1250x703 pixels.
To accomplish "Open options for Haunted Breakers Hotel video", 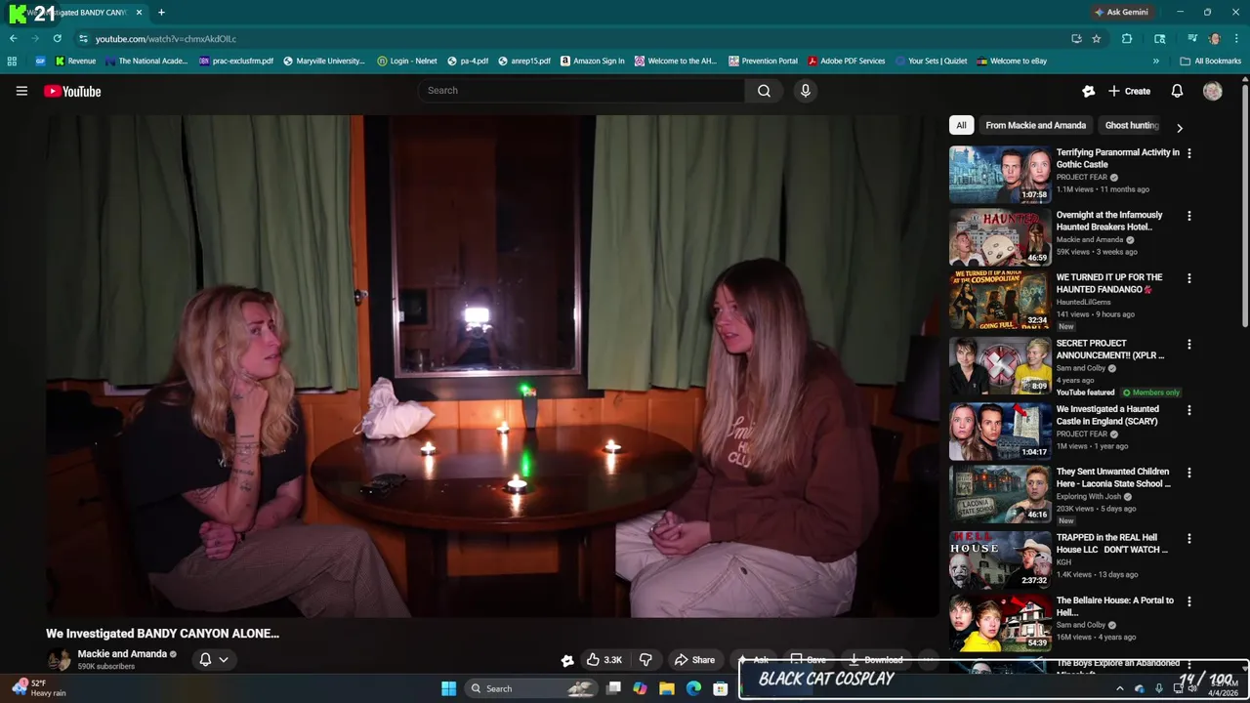I will pos(1188,216).
